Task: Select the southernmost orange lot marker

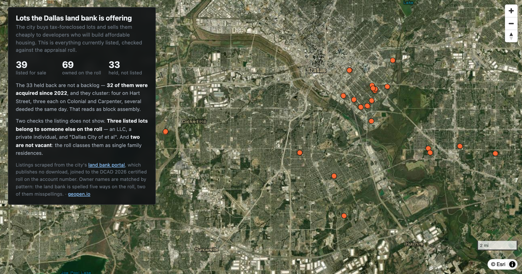Action: (x=344, y=216)
